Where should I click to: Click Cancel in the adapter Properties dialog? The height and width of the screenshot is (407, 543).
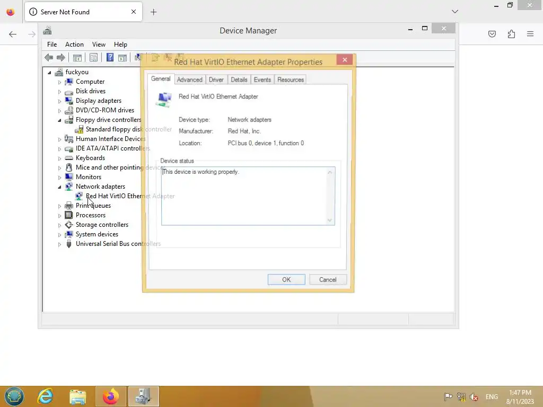pyautogui.click(x=328, y=280)
